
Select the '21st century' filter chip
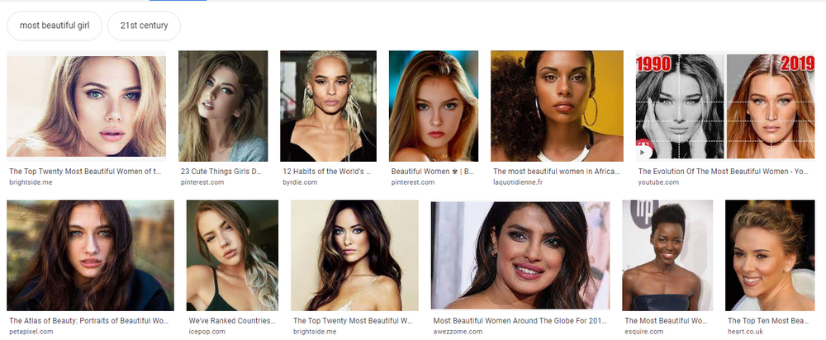pyautogui.click(x=144, y=26)
